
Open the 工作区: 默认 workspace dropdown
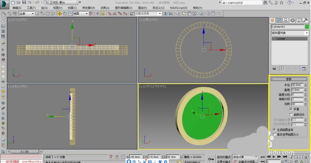click(63, 2)
